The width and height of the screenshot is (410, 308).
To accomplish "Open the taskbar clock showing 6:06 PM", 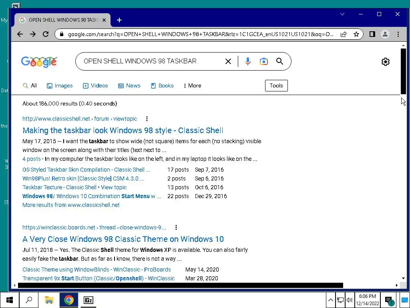I will tap(368, 300).
